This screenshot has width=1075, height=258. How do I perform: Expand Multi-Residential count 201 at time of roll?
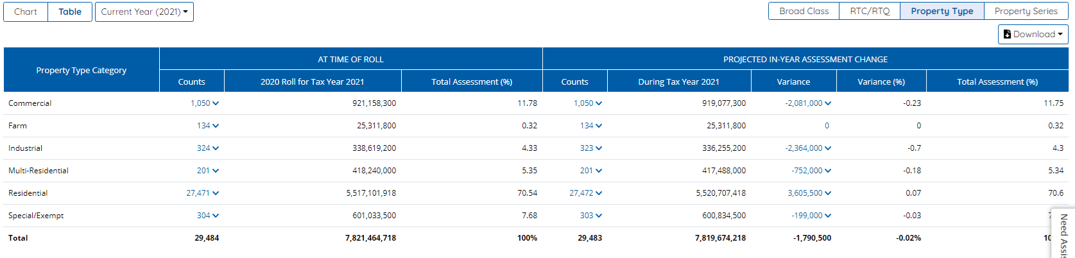(x=208, y=171)
